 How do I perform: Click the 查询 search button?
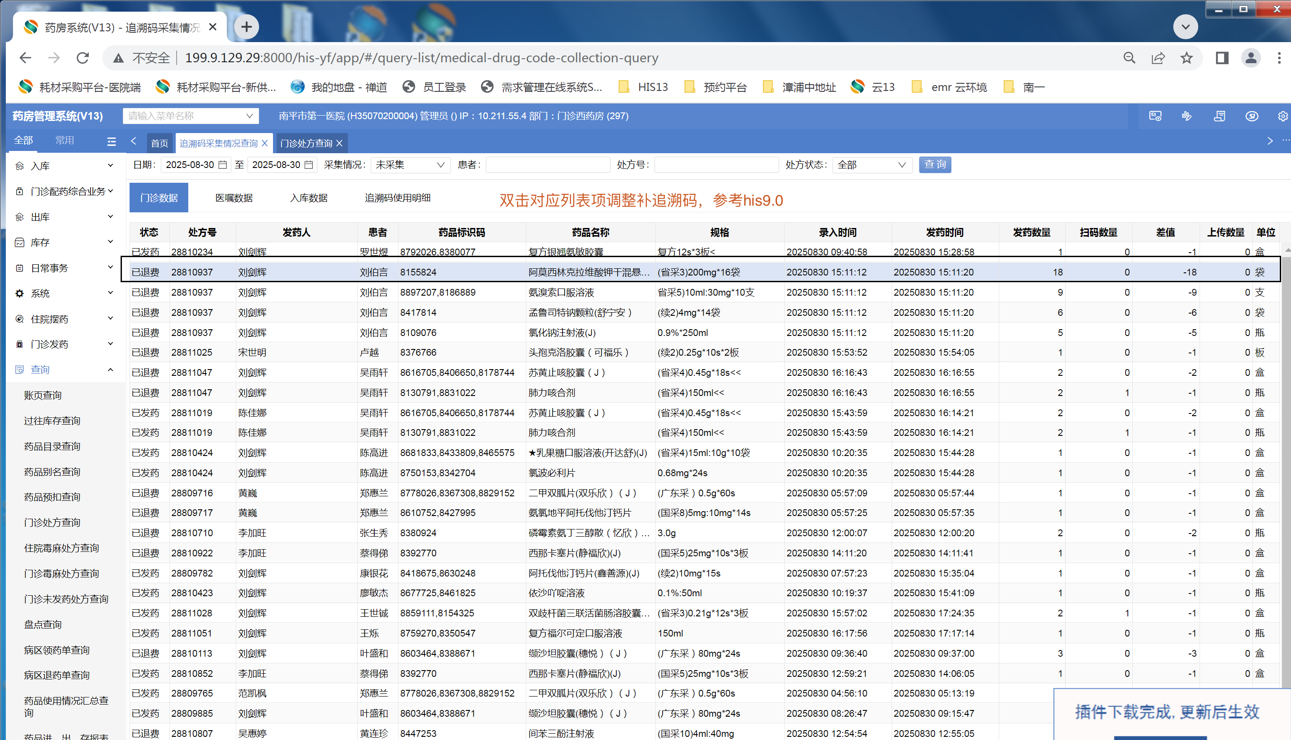click(935, 165)
